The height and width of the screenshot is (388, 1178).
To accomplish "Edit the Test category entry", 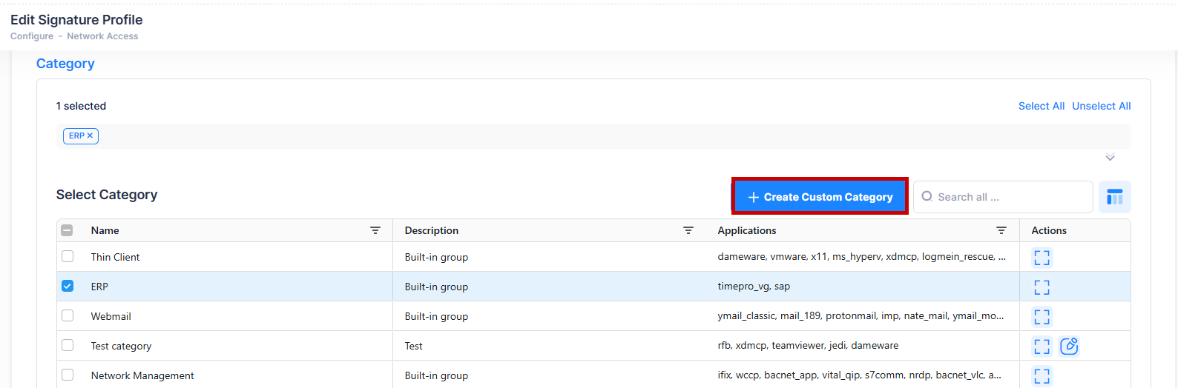I will (x=1069, y=346).
